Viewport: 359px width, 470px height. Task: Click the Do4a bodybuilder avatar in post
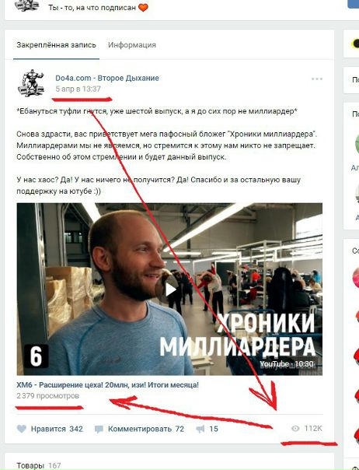click(x=31, y=83)
